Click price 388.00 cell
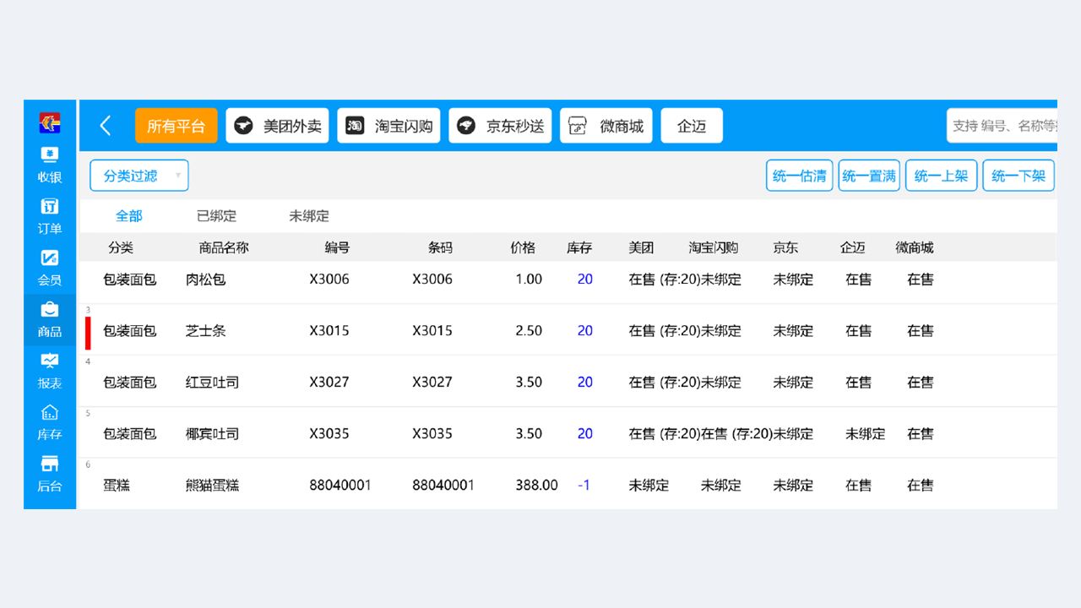The image size is (1081, 608). coord(537,486)
